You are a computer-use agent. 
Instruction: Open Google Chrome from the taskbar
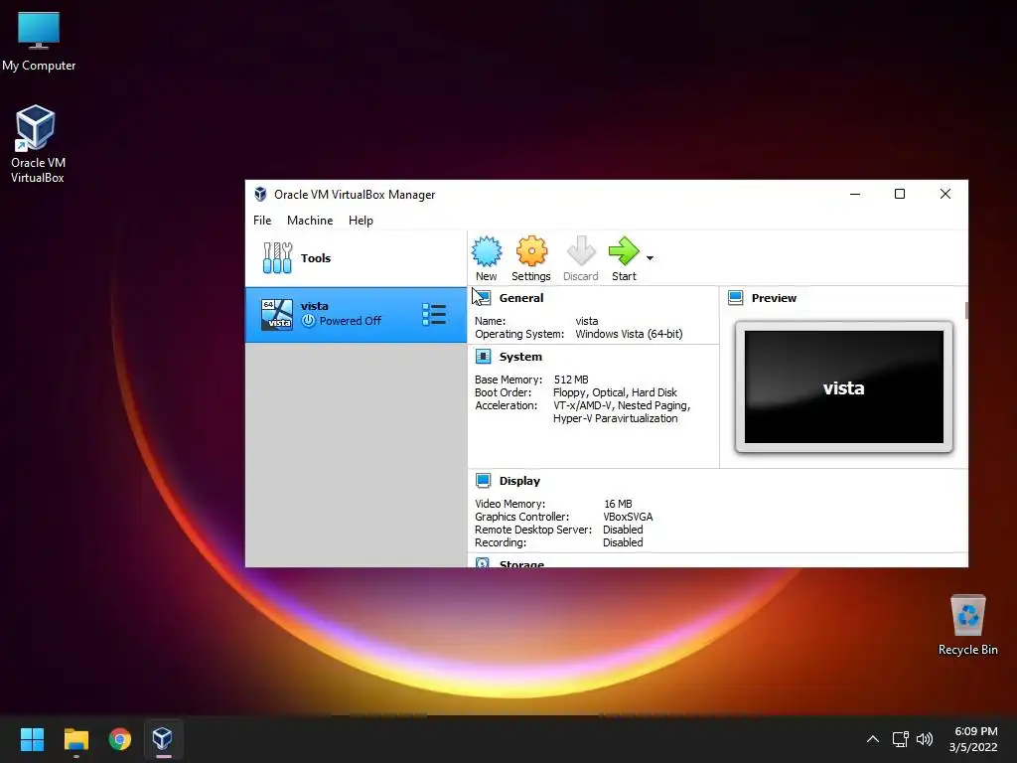click(x=119, y=739)
